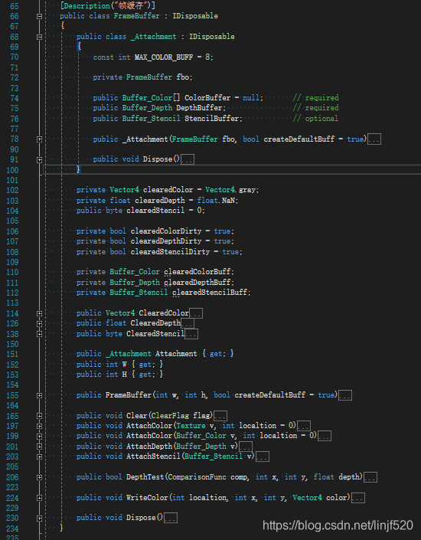Collapse the _Attachment class fold toggle at line 68
421x540 pixels.
pyautogui.click(x=39, y=37)
